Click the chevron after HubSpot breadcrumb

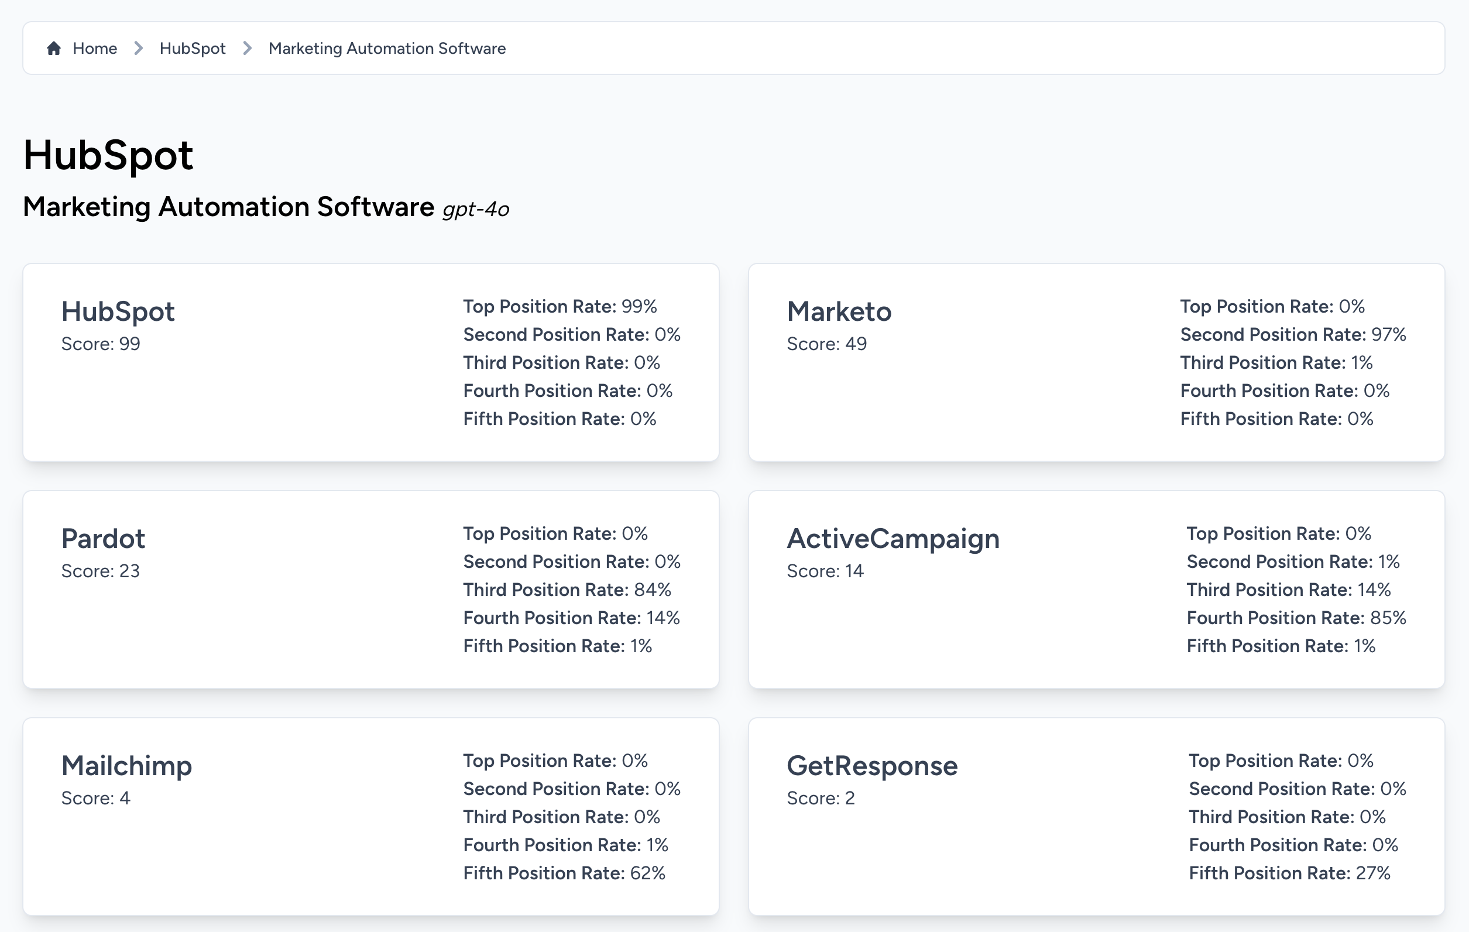click(247, 48)
